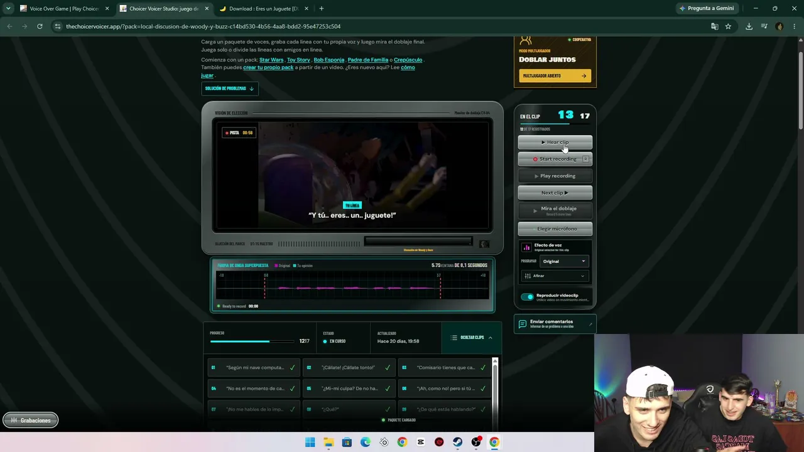Go back to the previous page
The image size is (804, 452).
click(9, 26)
